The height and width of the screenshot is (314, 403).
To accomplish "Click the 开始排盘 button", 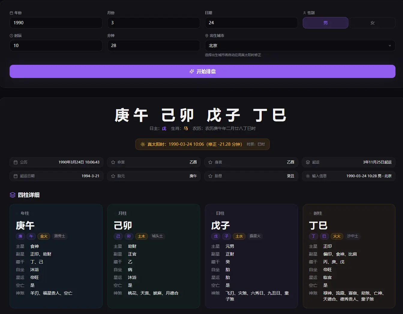I will (x=203, y=71).
